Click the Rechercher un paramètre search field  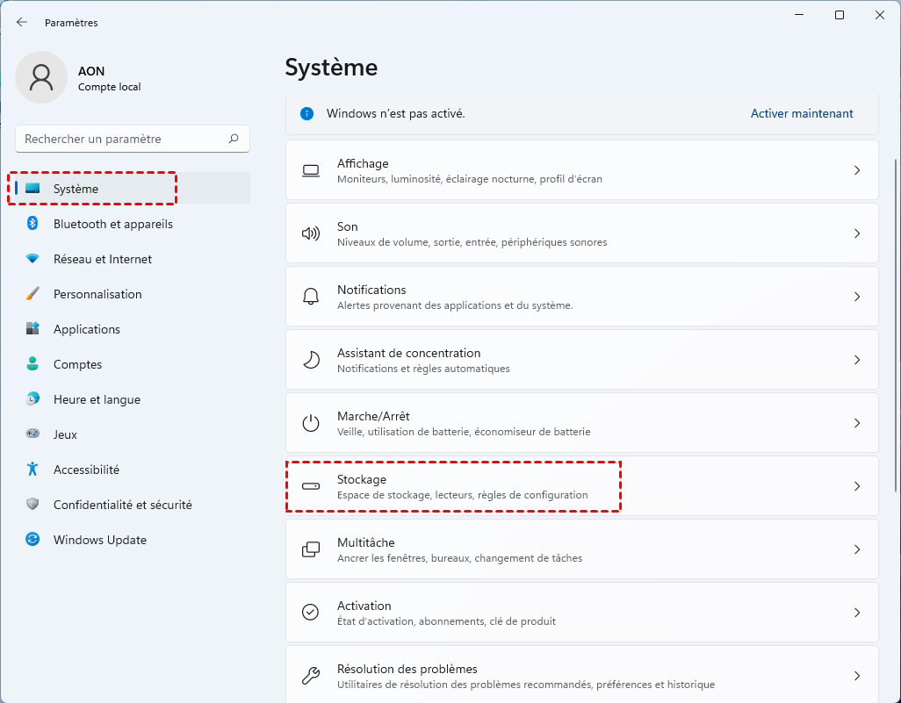(x=123, y=139)
